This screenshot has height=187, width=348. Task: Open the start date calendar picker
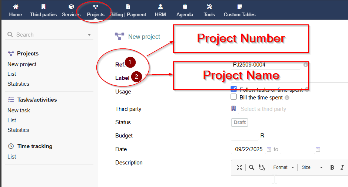tap(269, 149)
